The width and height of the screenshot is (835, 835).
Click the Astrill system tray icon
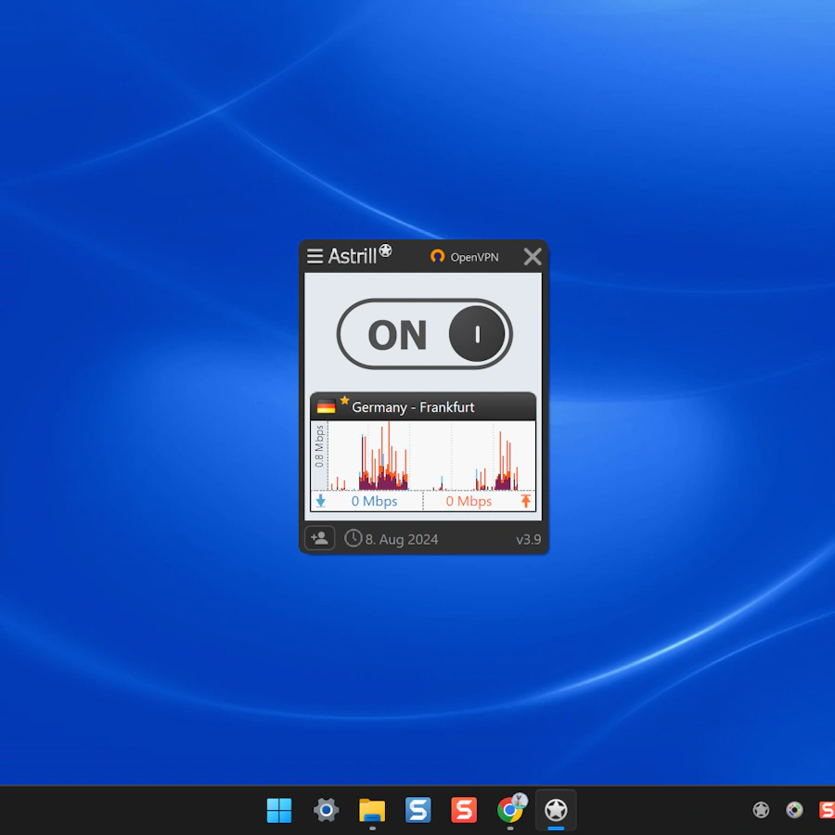click(761, 810)
